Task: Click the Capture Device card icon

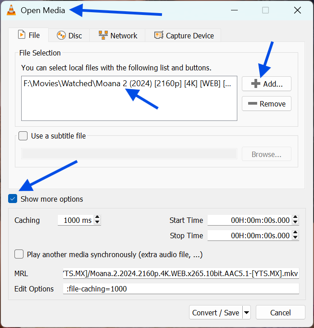Action: coord(158,35)
